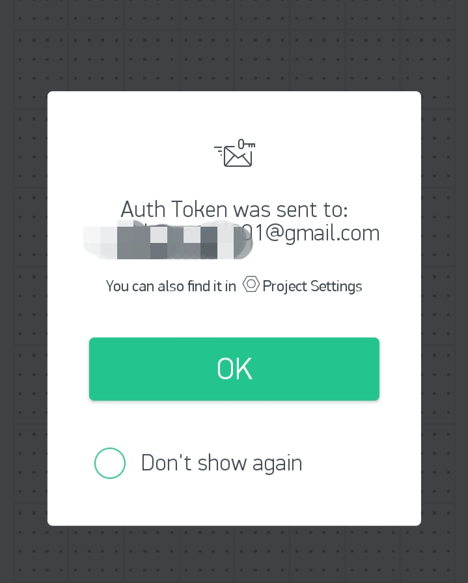This screenshot has height=583, width=468.
Task: Tap the "Don't show again" label text
Action: (x=222, y=463)
